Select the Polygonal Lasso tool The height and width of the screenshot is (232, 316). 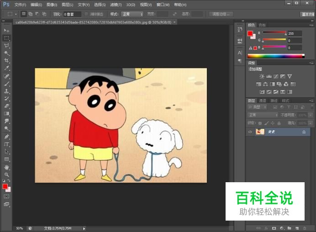coord(6,46)
